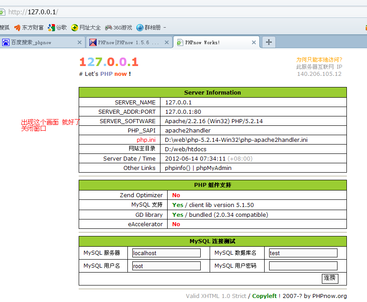Close the PHPnow 1.5.6 tab
367x302 pixels.
[x=167, y=42]
